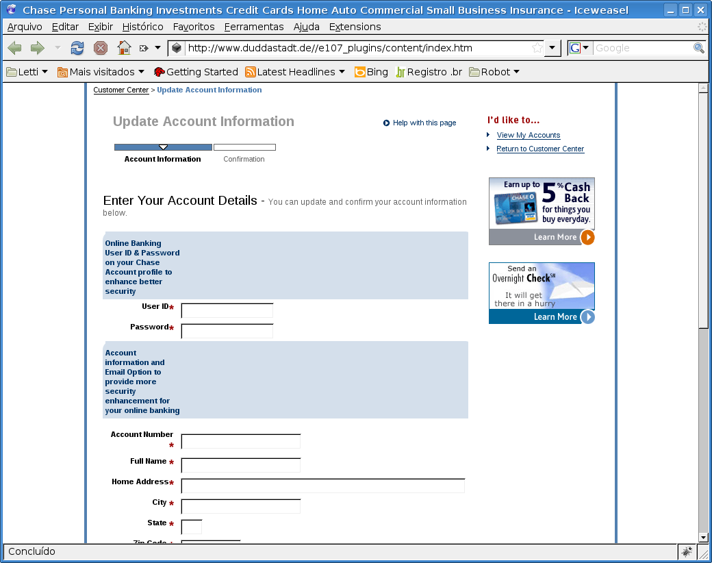The image size is (712, 563).
Task: Click the gray "Update Account Information" page heading
Action: 203,121
